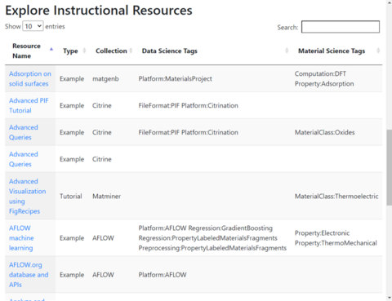Open Advanced PIF Tutorial link
The width and height of the screenshot is (392, 301).
29,105
